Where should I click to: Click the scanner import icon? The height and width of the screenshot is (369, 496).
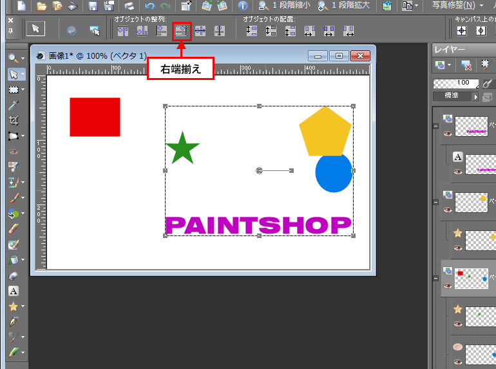tap(73, 6)
